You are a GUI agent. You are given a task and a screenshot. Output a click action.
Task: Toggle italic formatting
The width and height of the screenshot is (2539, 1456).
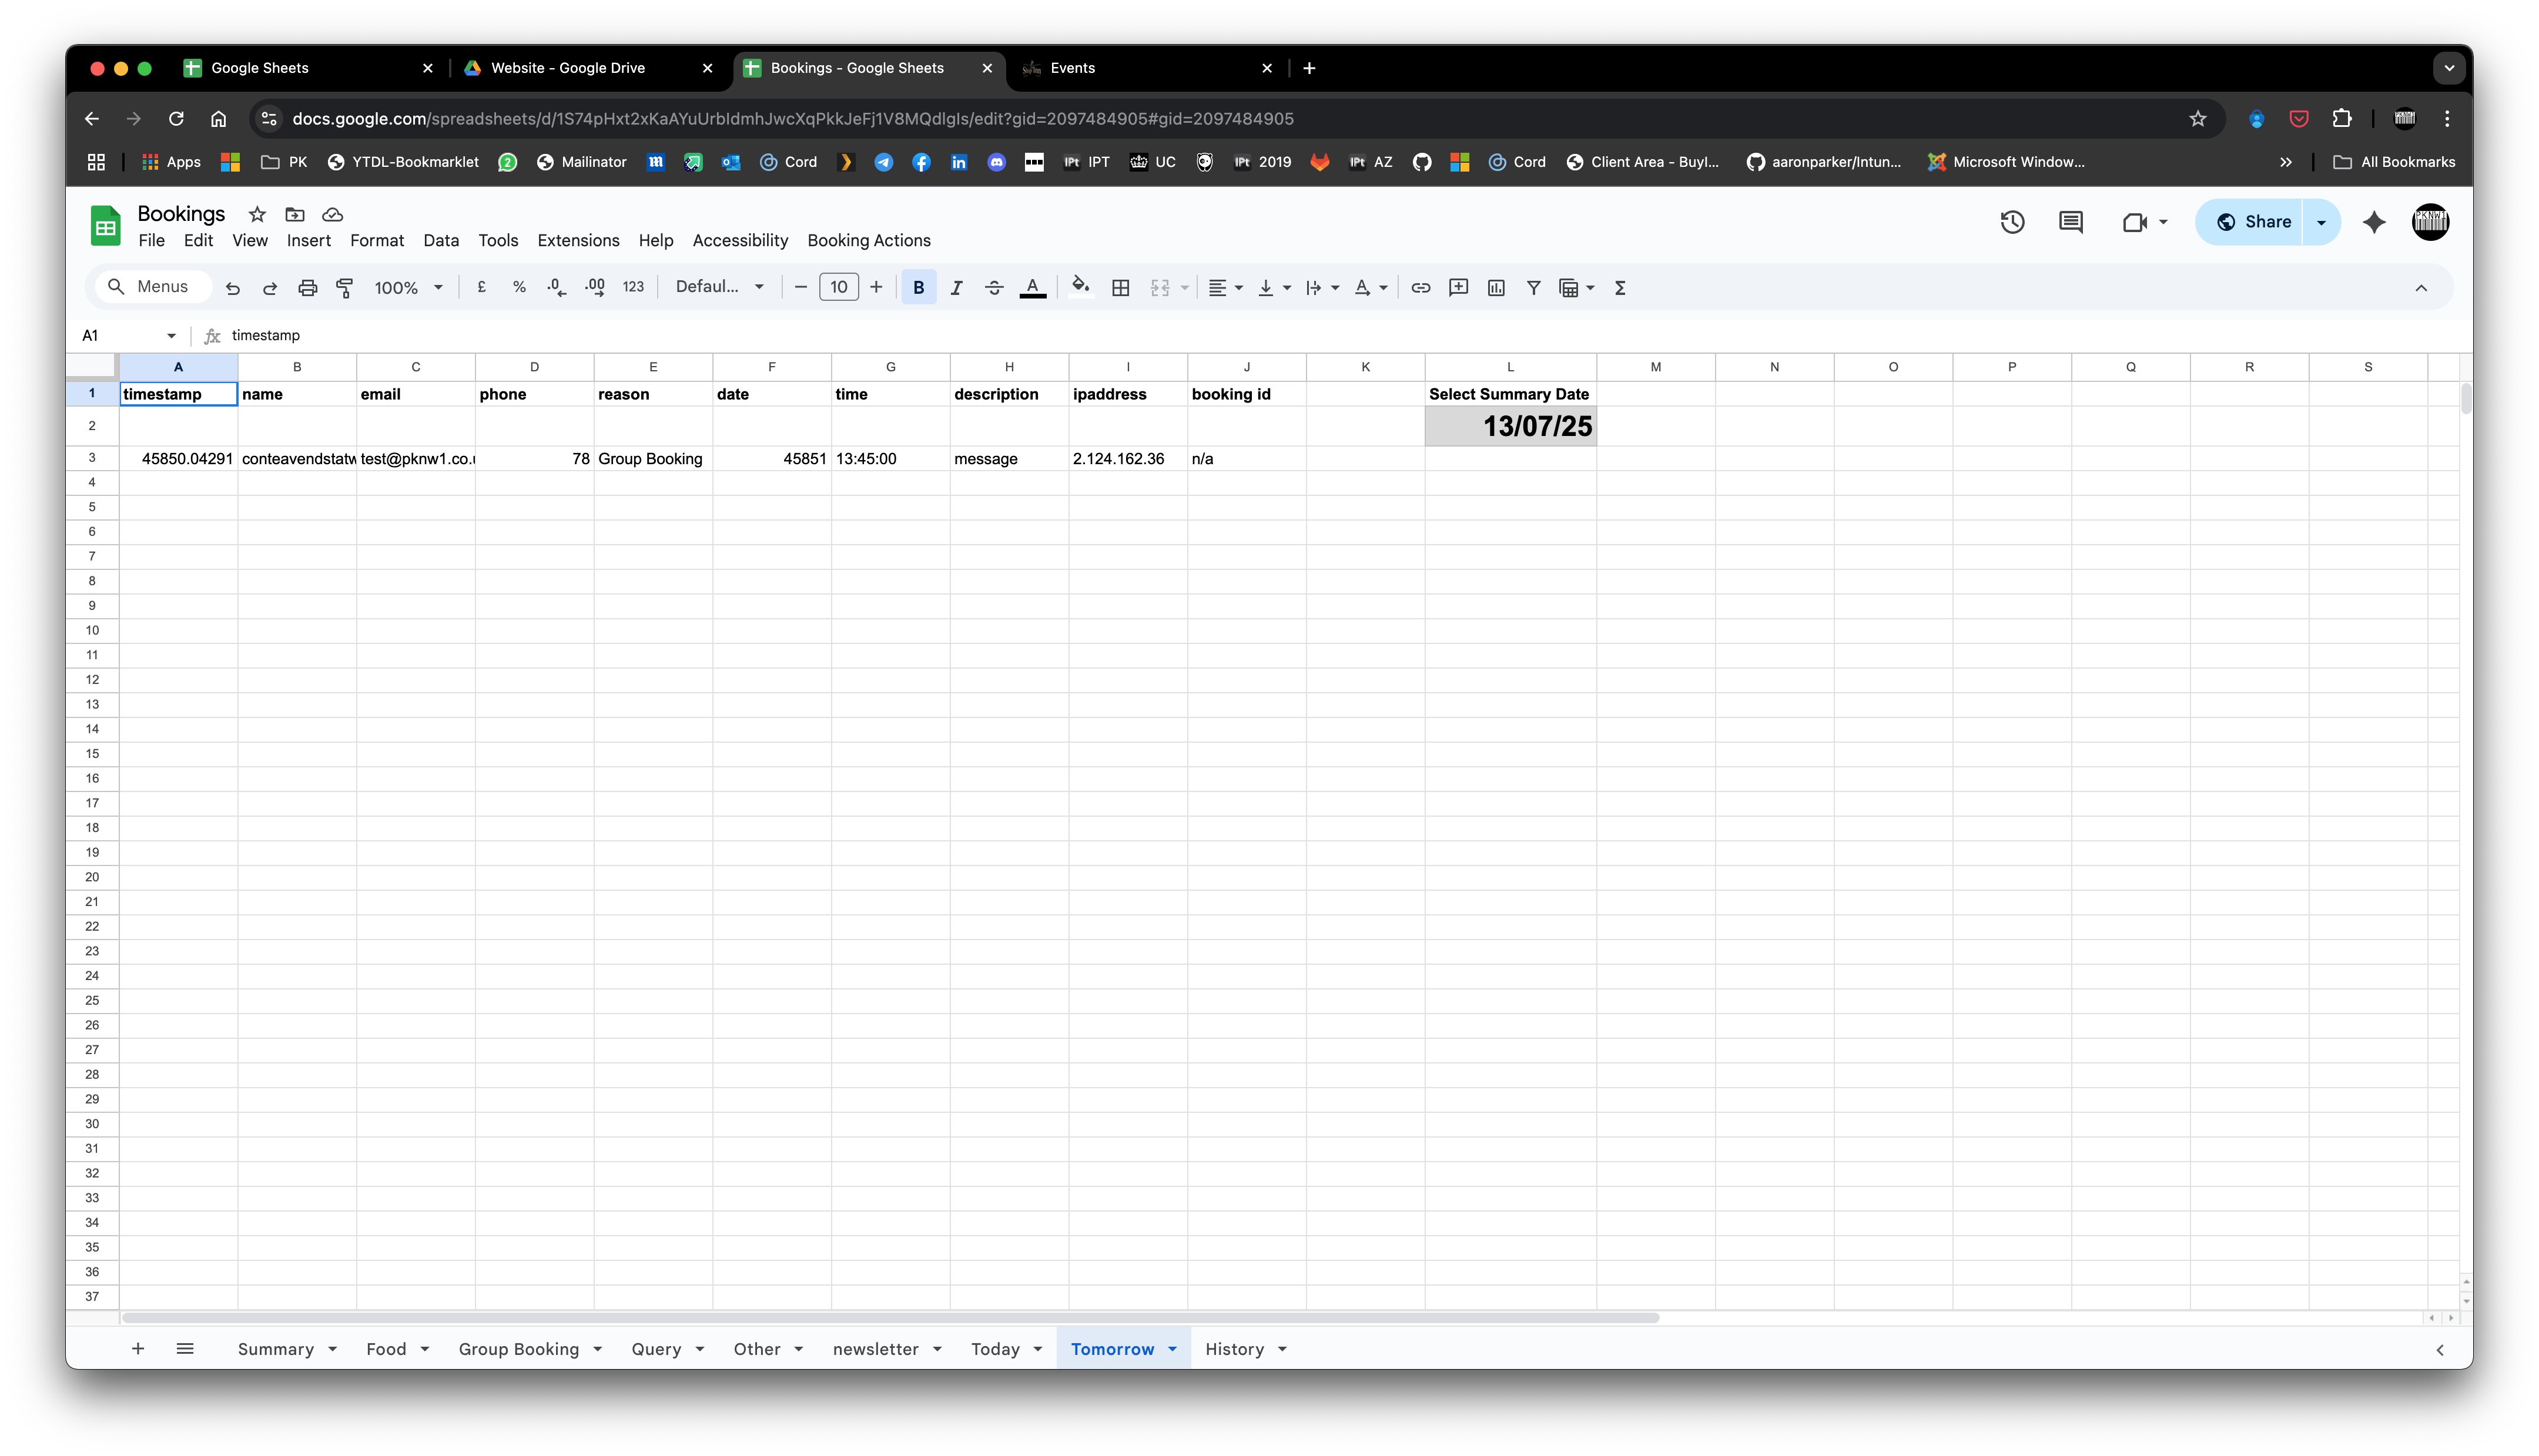(956, 288)
